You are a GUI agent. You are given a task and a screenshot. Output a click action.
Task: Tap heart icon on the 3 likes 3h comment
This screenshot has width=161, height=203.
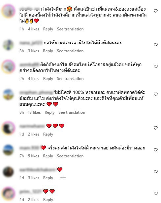156,45
